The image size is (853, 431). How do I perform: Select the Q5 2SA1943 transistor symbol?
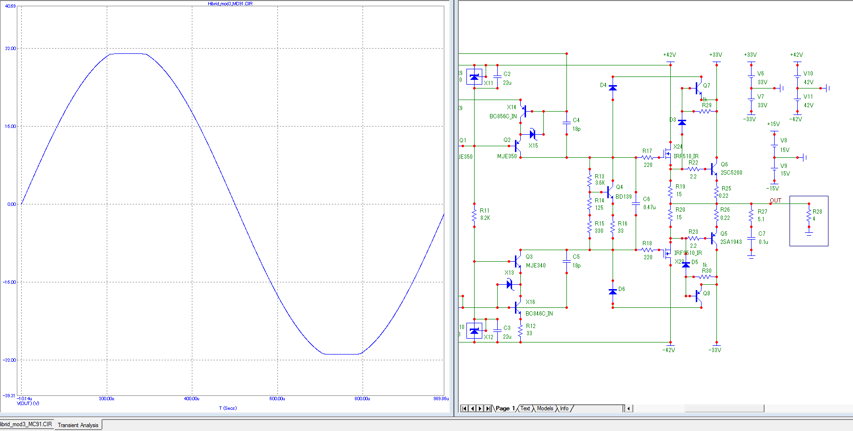(714, 239)
